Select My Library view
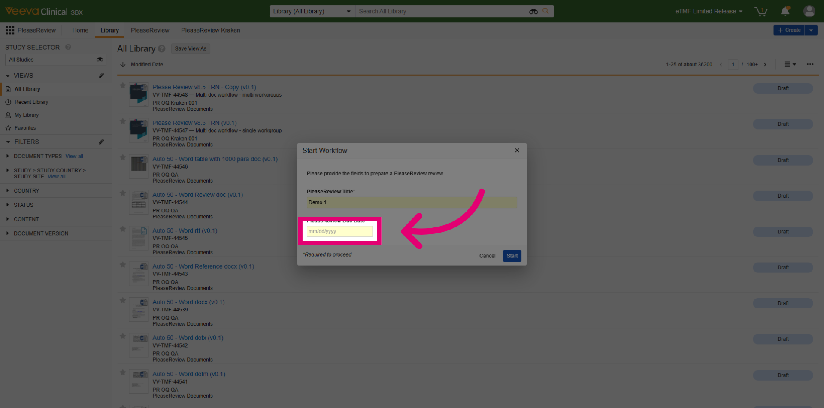This screenshot has width=824, height=408. click(x=27, y=115)
